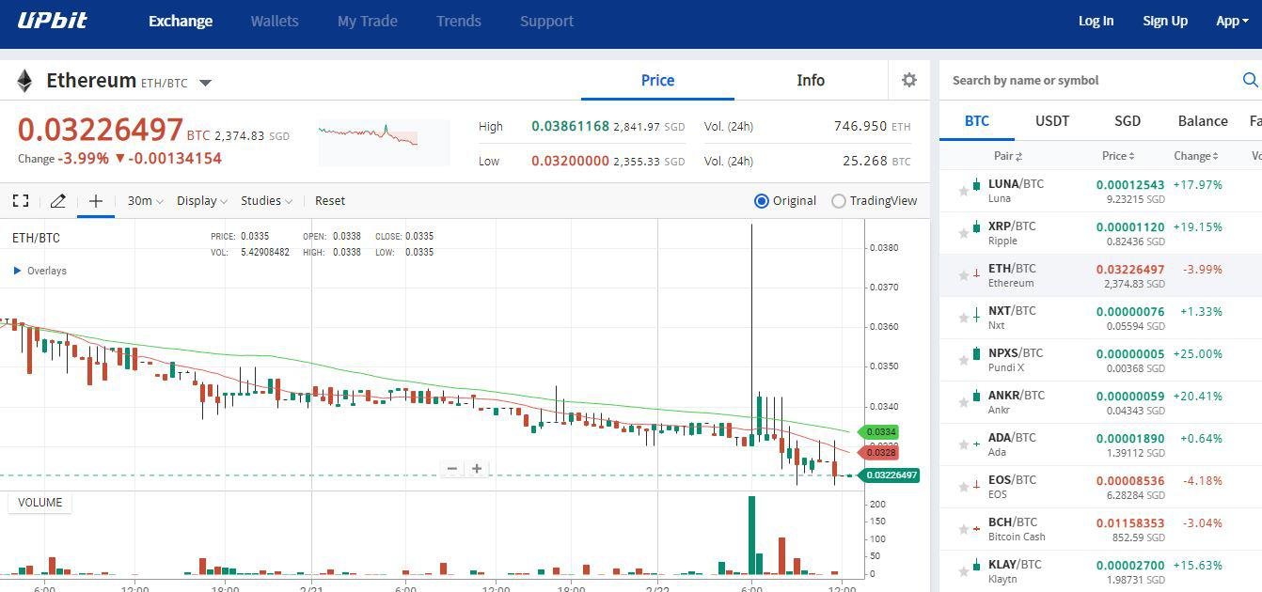
Task: Open the 30m interval dropdown
Action: pyautogui.click(x=141, y=200)
